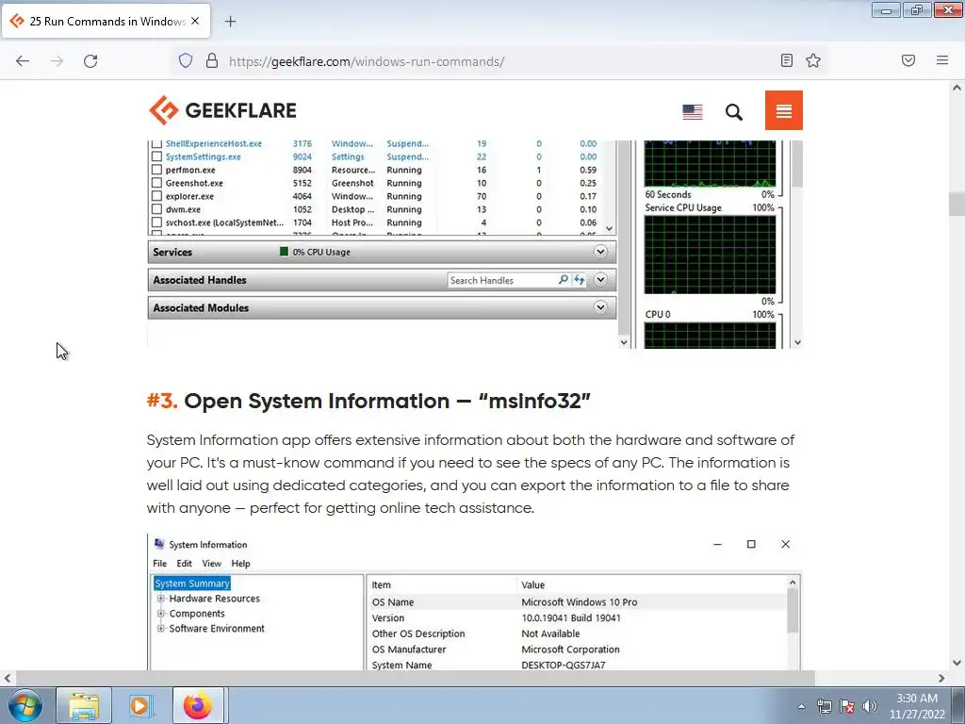Open Firefox application menu hamburger
965x724 pixels.
click(x=942, y=60)
